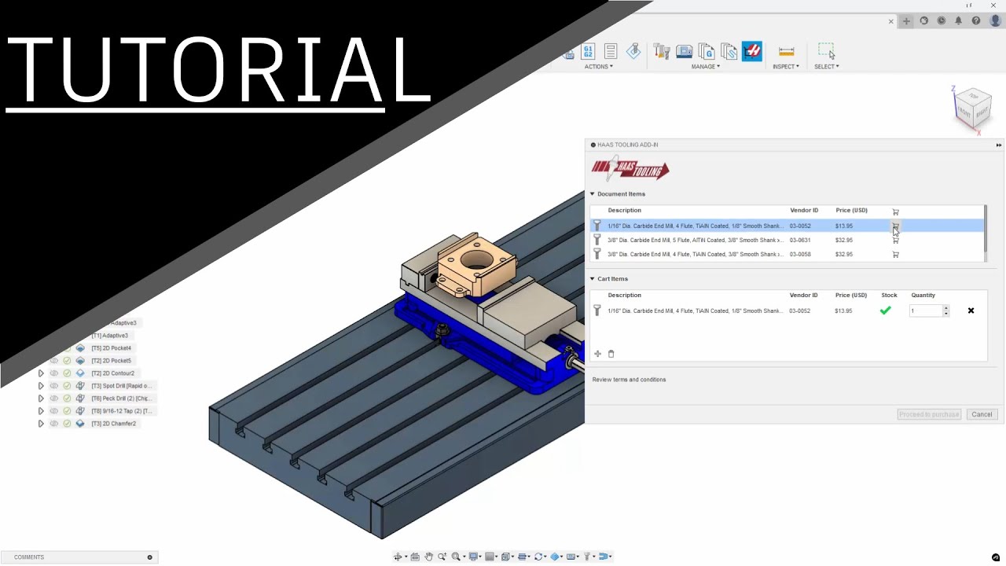Toggle visibility of [T2] 2D Contour2

[x=54, y=373]
